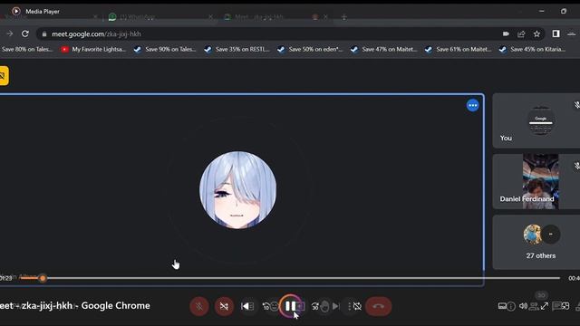Viewport: 580px width, 326px height.
Task: Click the red leave call button
Action: [378, 306]
